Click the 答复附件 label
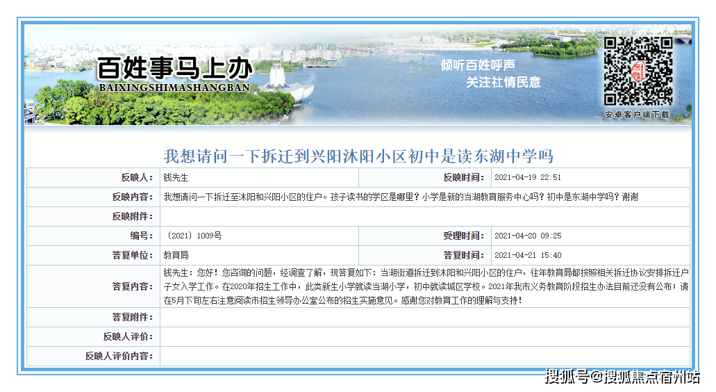The image size is (716, 392). pos(133,317)
